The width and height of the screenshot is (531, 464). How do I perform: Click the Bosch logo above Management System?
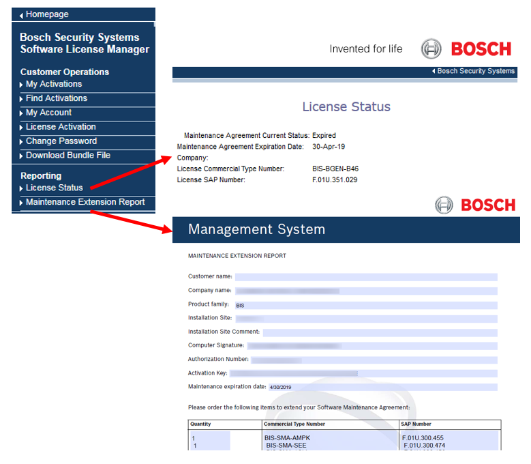[x=475, y=205]
